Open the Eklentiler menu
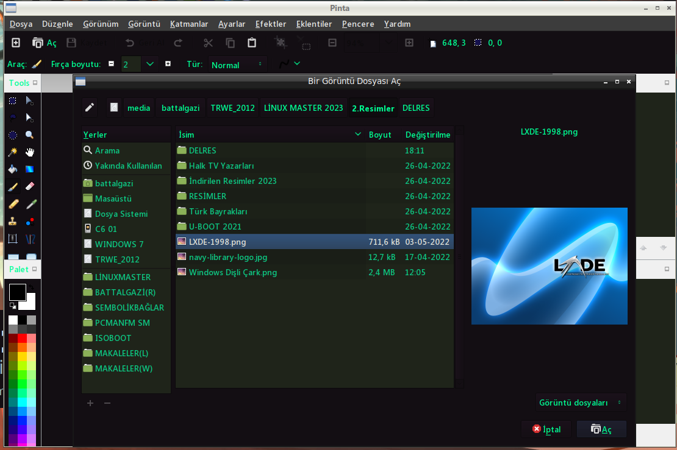The height and width of the screenshot is (450, 677). point(314,24)
